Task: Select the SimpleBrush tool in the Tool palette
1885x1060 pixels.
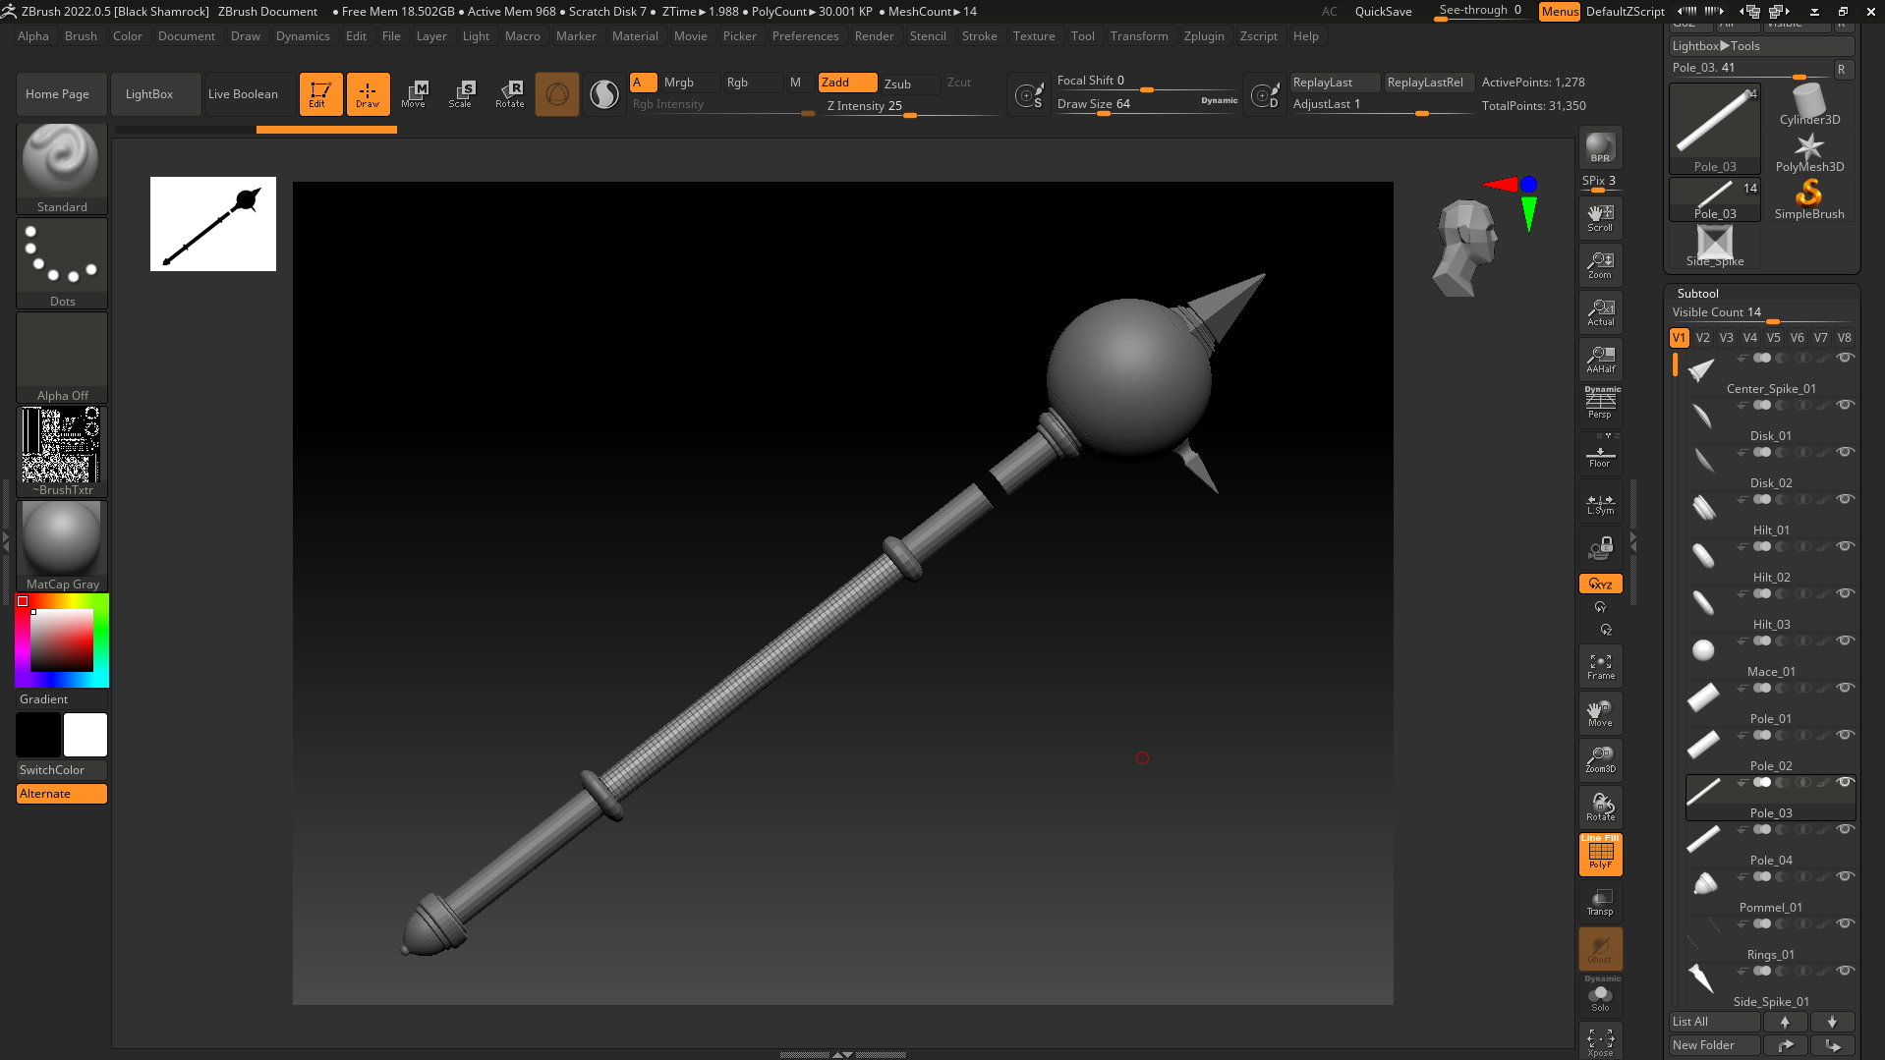Action: (1809, 196)
